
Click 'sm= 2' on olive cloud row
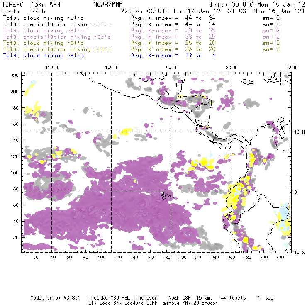[x=271, y=43]
